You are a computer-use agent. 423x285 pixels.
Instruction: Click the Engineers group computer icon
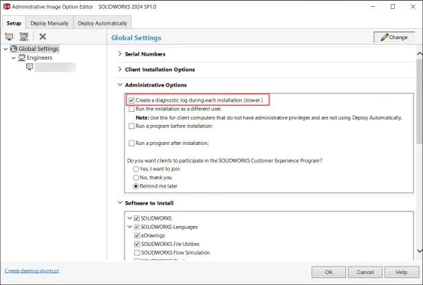21,58
